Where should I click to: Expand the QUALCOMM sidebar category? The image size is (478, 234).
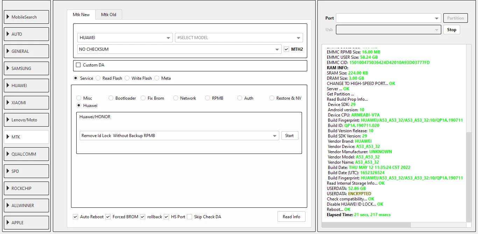[x=26, y=154]
